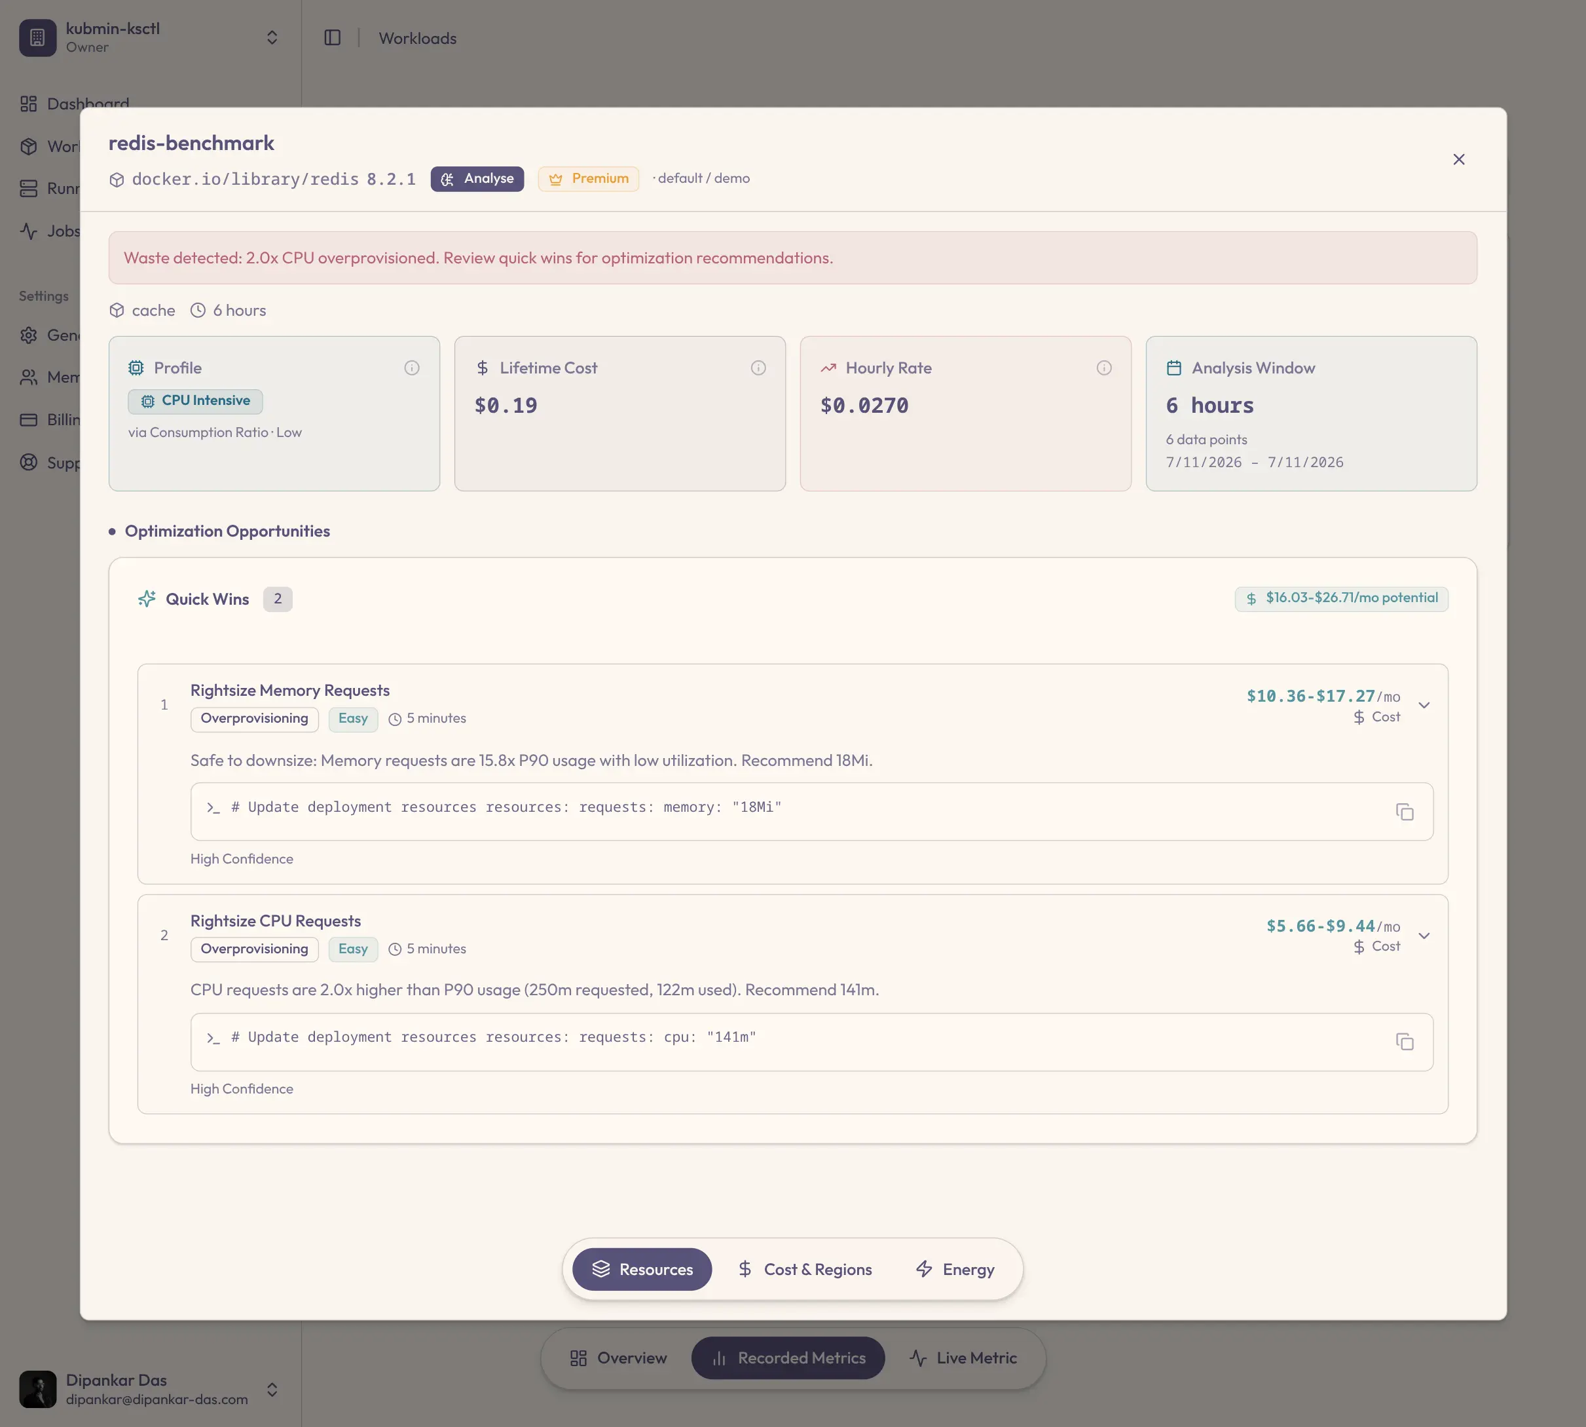Click the memory requests command box
Screen dimensions: 1586x1427
(812, 812)
